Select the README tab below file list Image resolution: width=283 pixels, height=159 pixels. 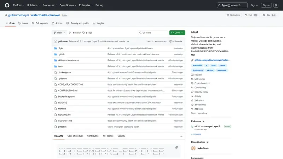coord(59,136)
